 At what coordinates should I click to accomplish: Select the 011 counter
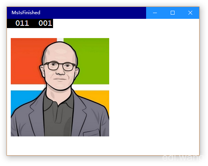click(22, 23)
